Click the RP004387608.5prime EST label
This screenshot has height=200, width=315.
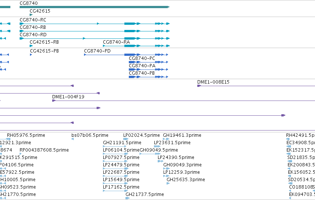click(44, 150)
